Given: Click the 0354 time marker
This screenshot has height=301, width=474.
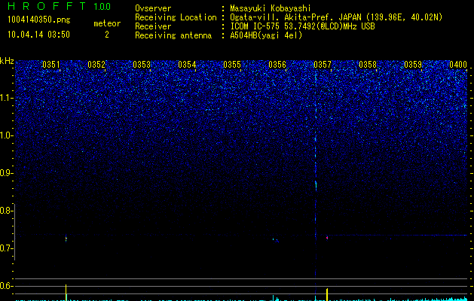Looking at the screenshot, I should pyautogui.click(x=187, y=65).
